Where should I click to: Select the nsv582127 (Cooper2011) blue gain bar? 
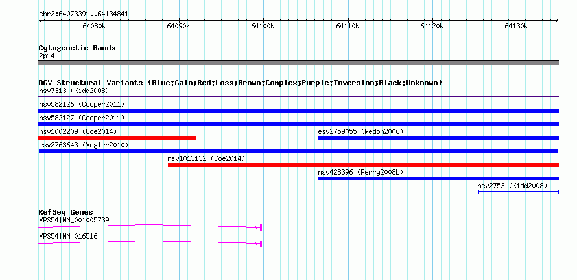pyautogui.click(x=298, y=124)
